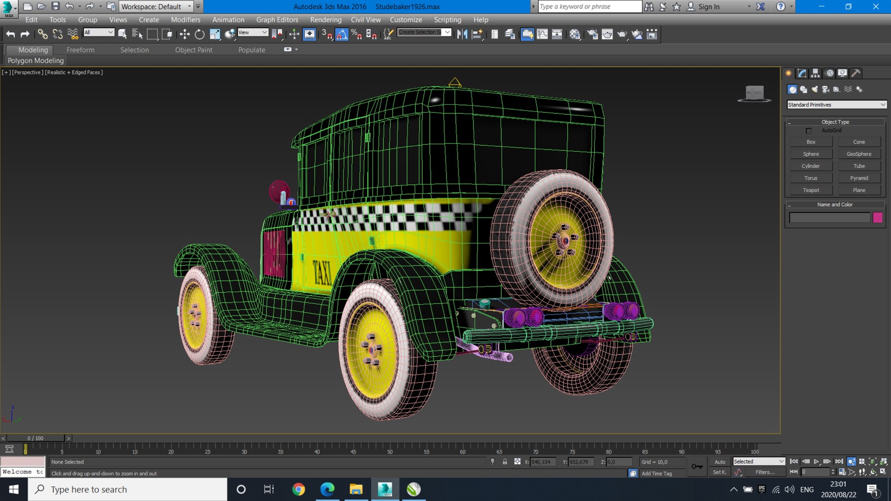Click the time slider 0 / 100 handle
Screen dimensions: 891x501
(36, 438)
